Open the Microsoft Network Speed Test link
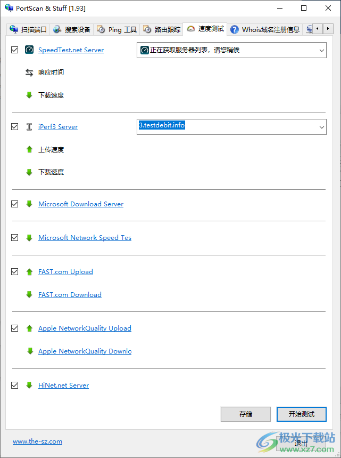The width and height of the screenshot is (341, 458). click(x=85, y=238)
